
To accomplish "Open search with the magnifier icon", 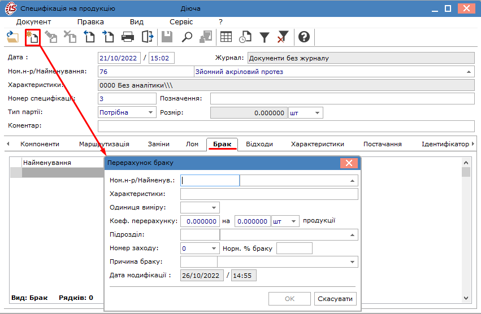I will click(x=187, y=37).
